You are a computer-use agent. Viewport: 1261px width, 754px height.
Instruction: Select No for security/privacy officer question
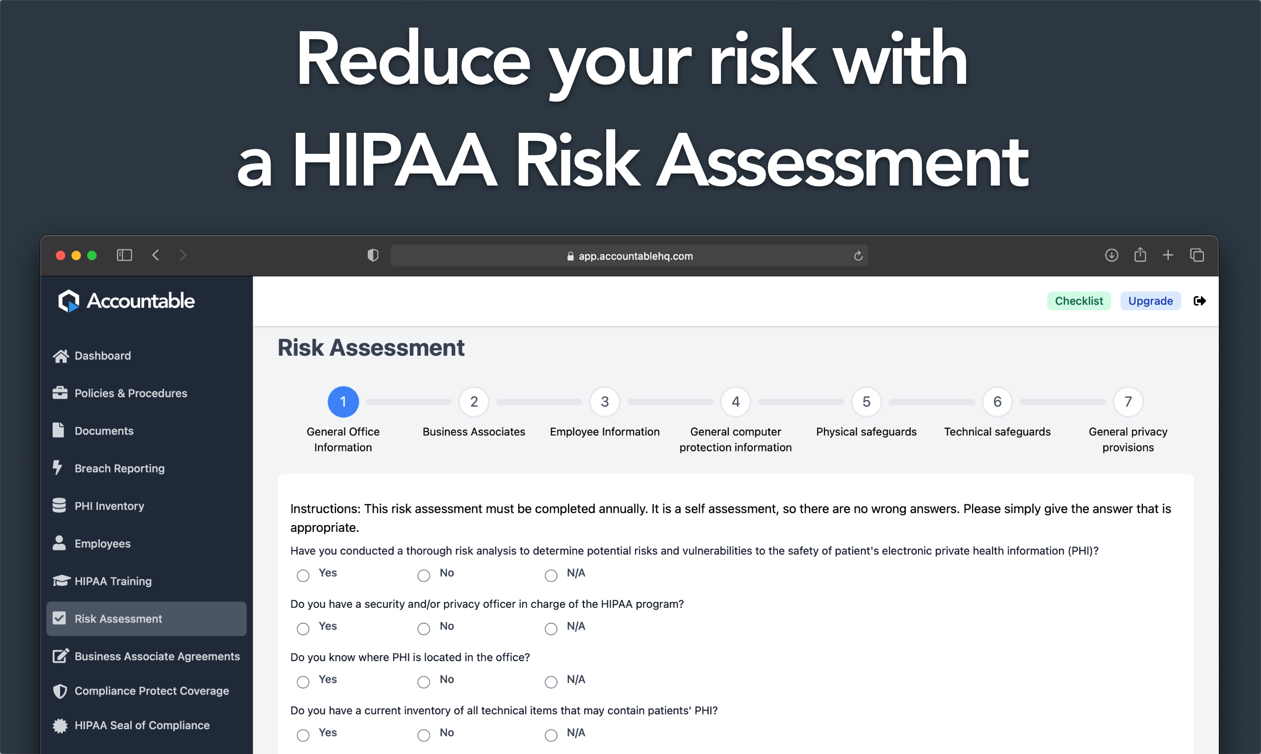pos(423,628)
